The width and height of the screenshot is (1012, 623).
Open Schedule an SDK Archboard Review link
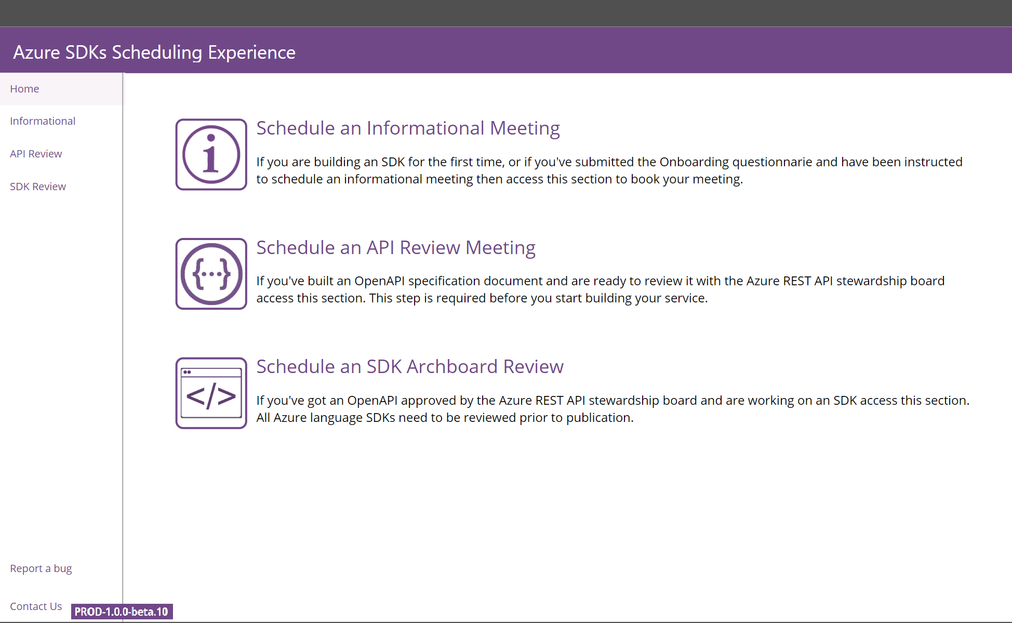[410, 366]
